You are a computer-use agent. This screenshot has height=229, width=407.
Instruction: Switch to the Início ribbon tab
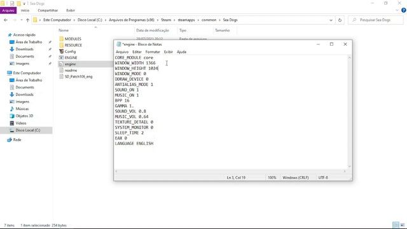click(x=25, y=10)
